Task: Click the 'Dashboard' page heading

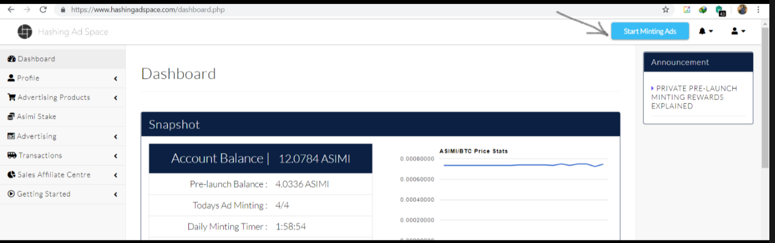Action: pos(178,74)
